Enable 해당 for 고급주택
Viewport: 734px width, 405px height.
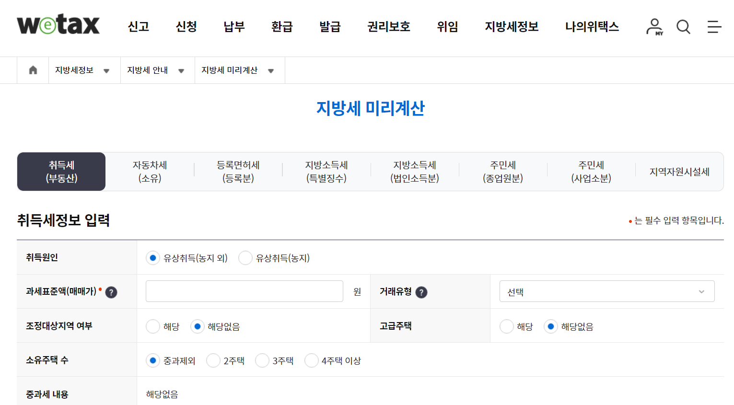(x=507, y=326)
